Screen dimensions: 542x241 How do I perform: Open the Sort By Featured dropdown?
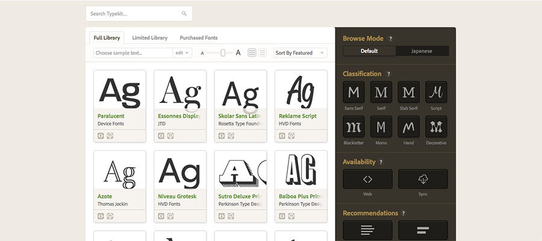point(300,53)
